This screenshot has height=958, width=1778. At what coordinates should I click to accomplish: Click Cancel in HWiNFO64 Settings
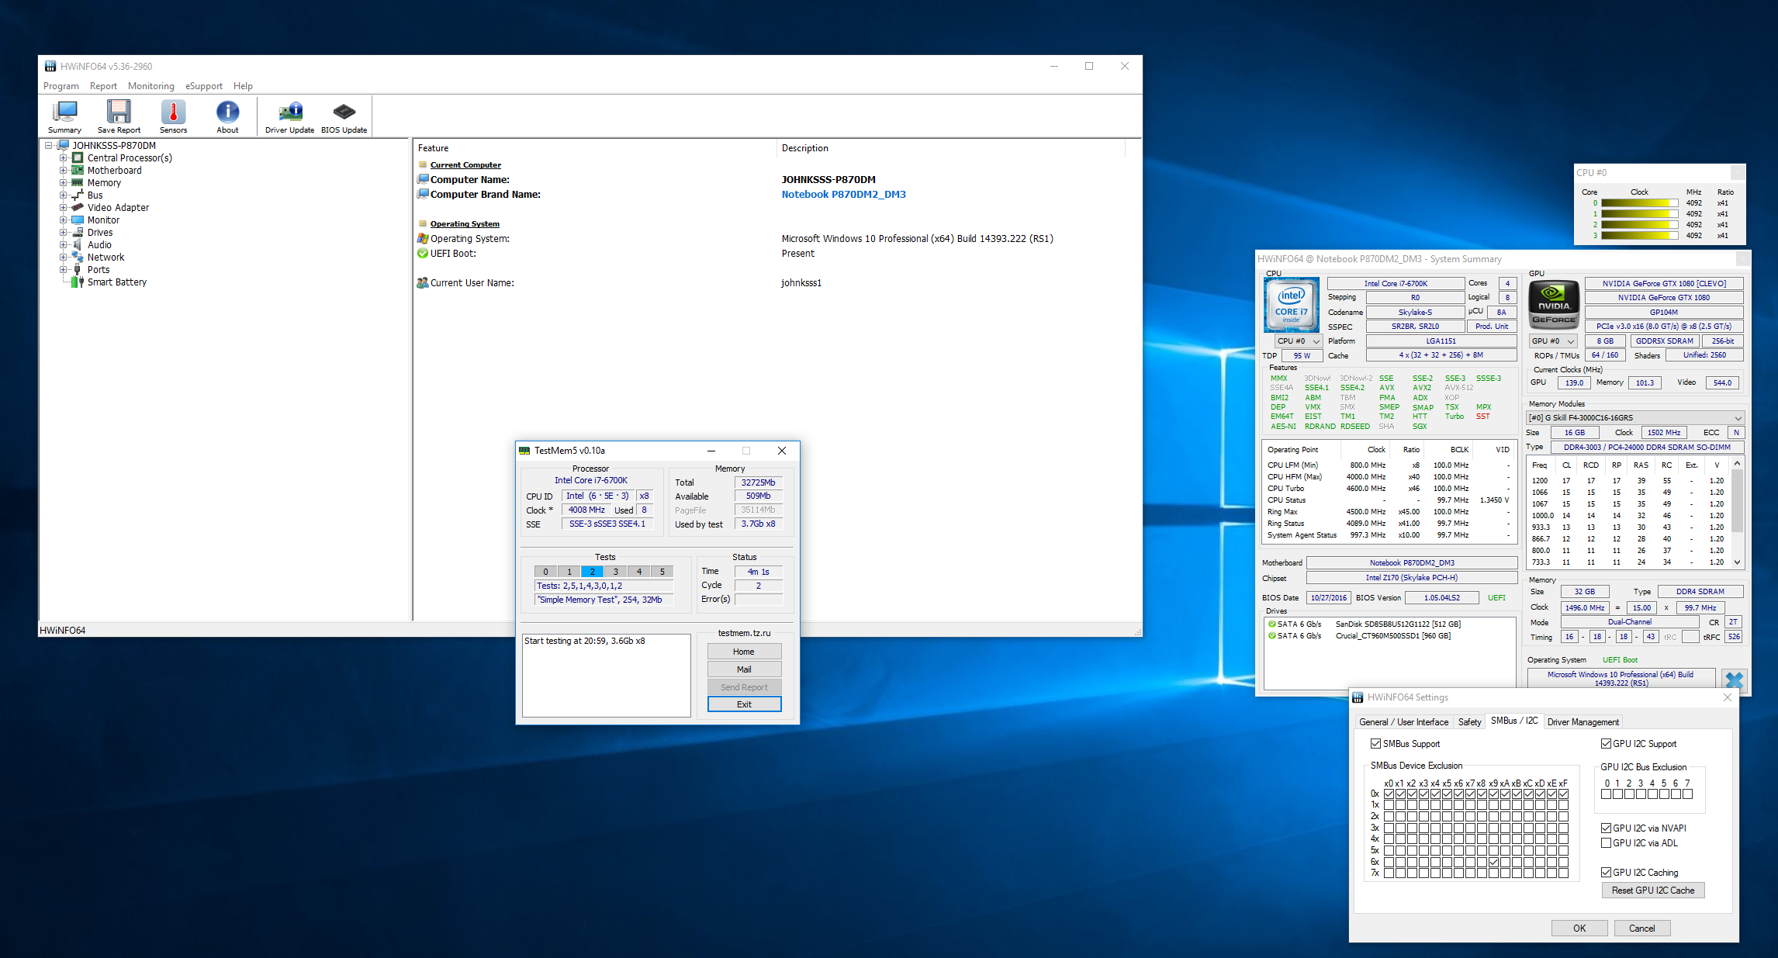(1641, 928)
